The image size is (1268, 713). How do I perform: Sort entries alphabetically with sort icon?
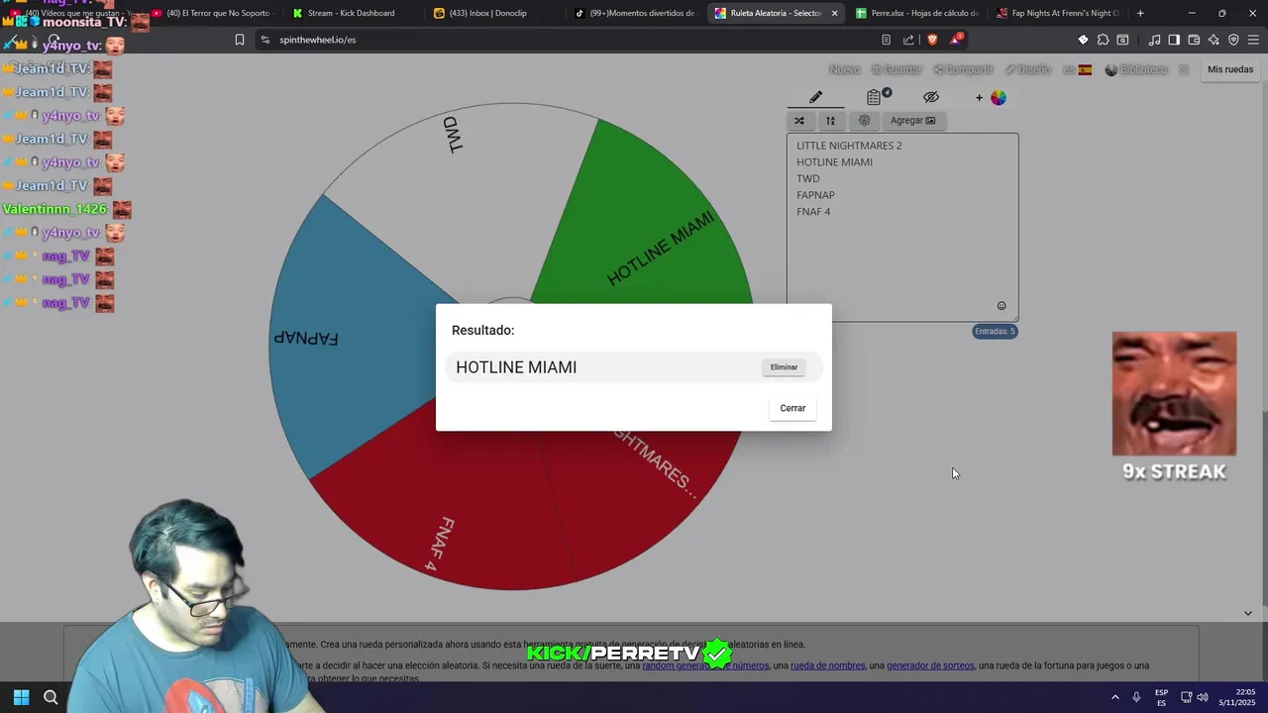830,121
